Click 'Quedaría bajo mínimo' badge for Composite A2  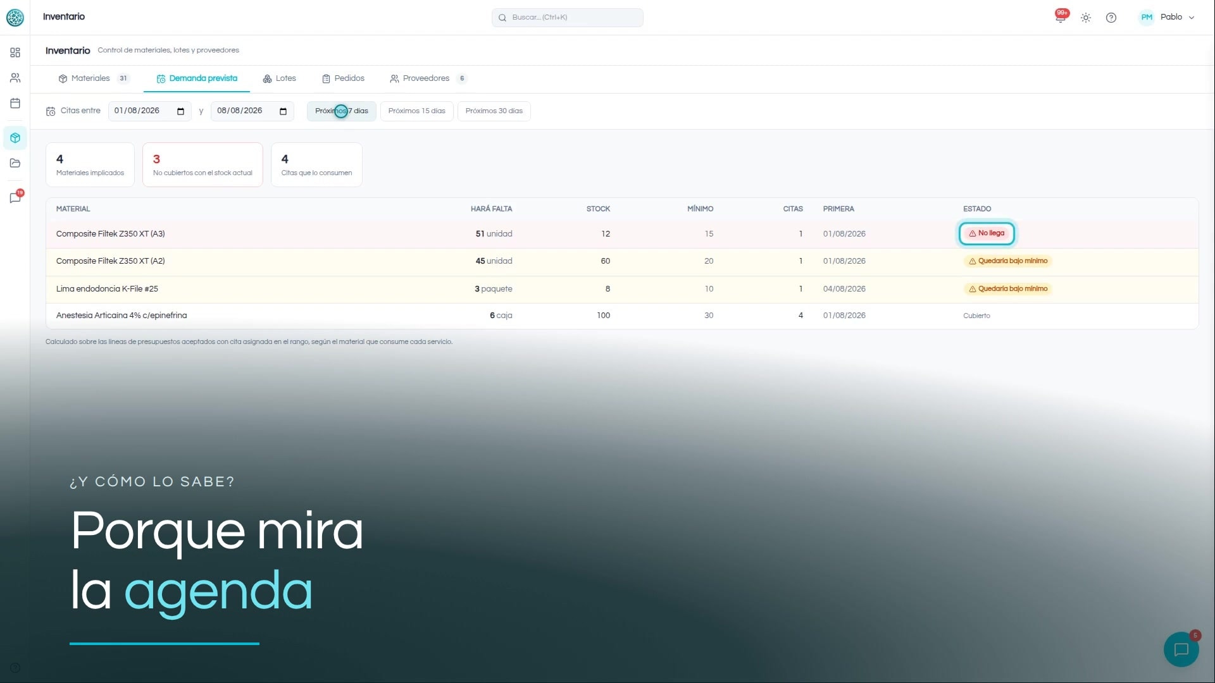(x=1007, y=261)
